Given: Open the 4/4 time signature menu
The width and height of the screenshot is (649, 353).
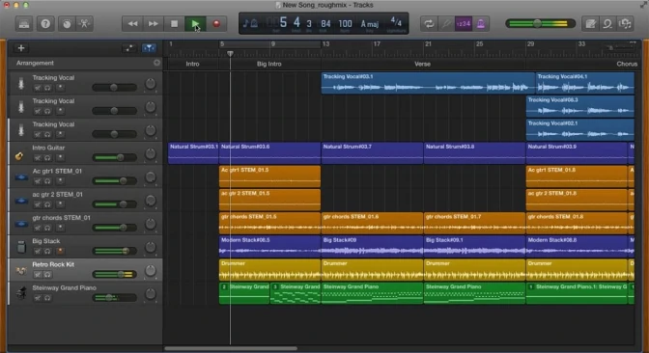Looking at the screenshot, I should [396, 23].
